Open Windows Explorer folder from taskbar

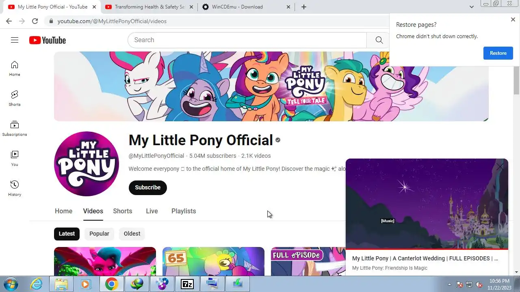point(61,284)
